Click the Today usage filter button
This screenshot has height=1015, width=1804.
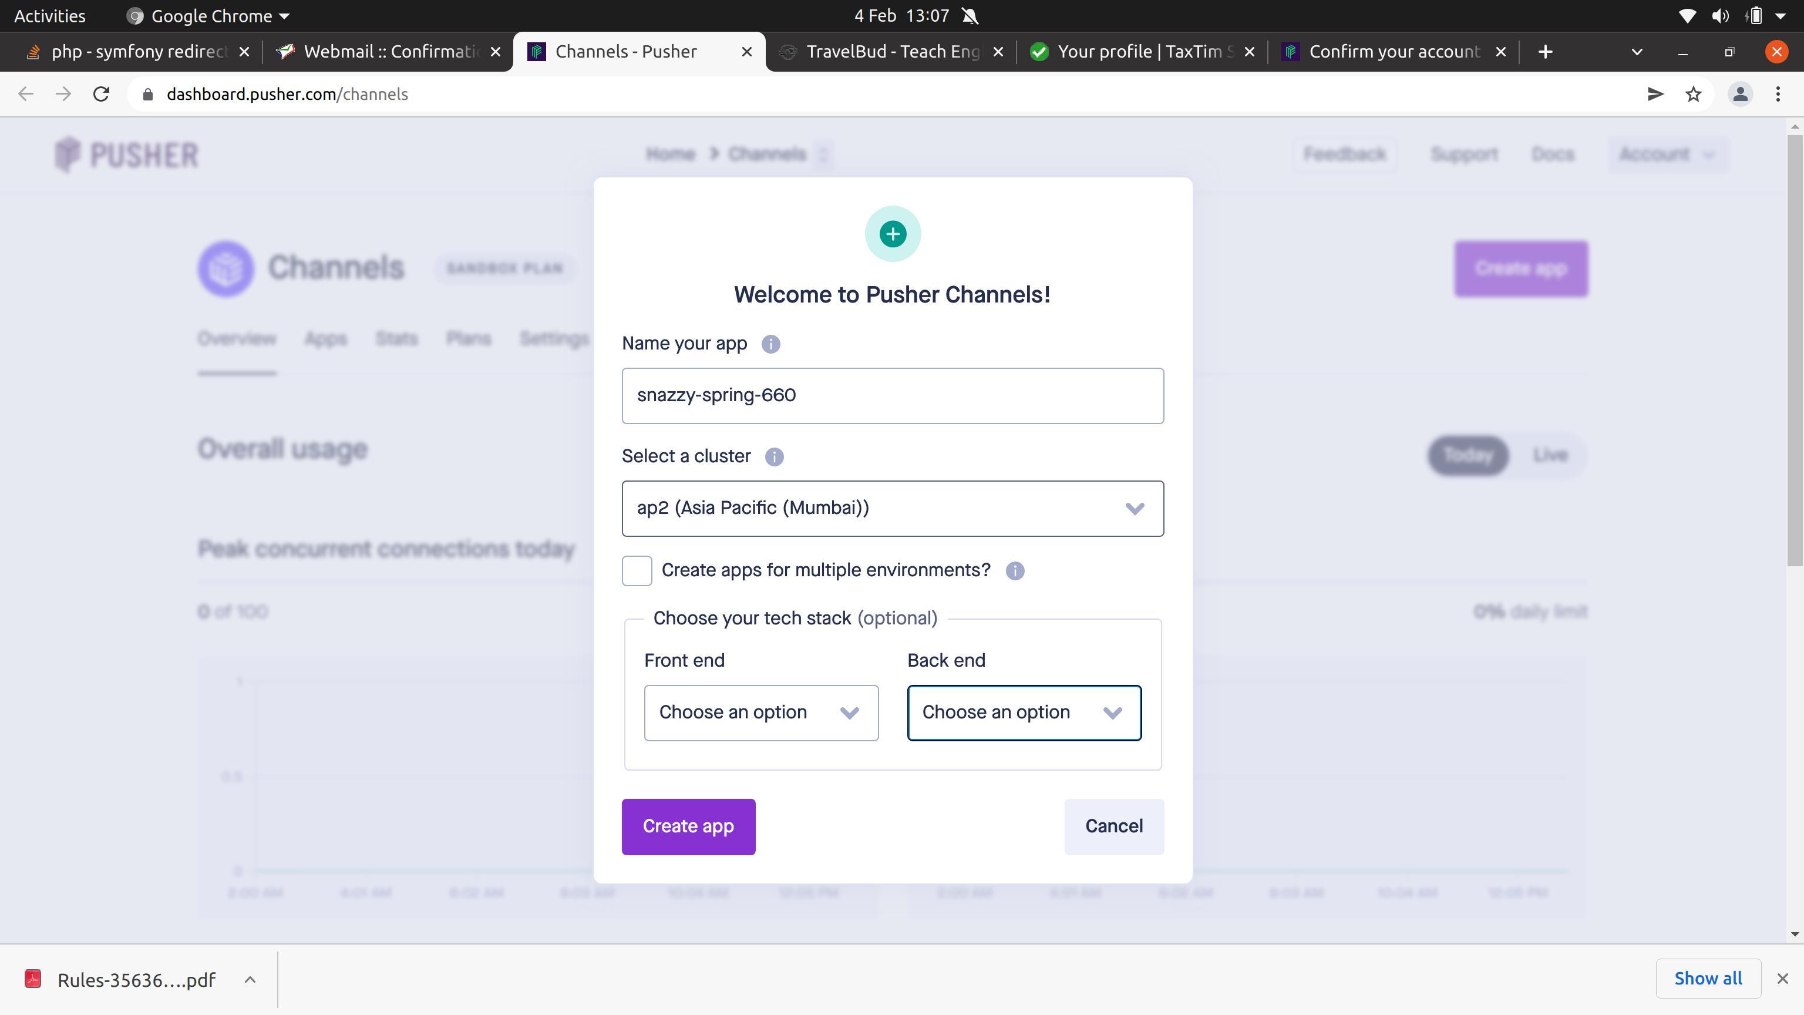click(x=1467, y=455)
